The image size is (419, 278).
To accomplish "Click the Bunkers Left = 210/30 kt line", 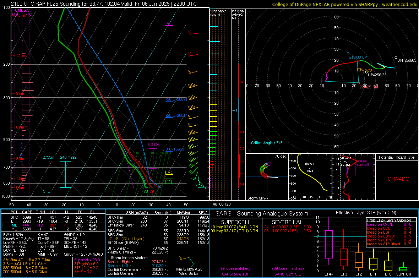I will coord(138,266).
